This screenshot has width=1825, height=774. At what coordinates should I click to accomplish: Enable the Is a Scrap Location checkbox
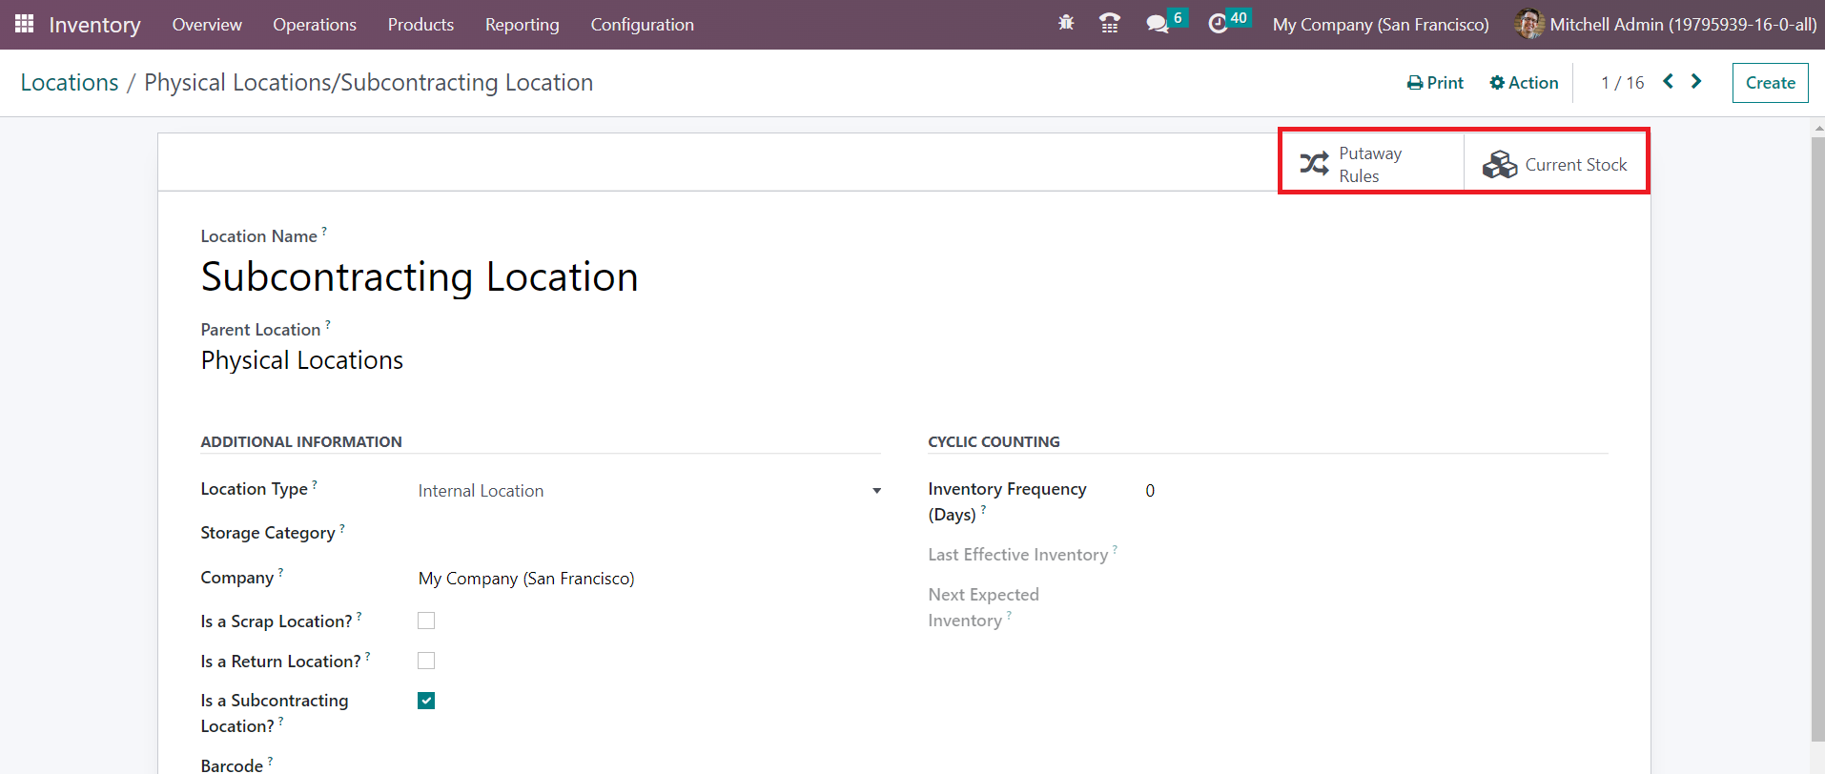click(x=426, y=621)
